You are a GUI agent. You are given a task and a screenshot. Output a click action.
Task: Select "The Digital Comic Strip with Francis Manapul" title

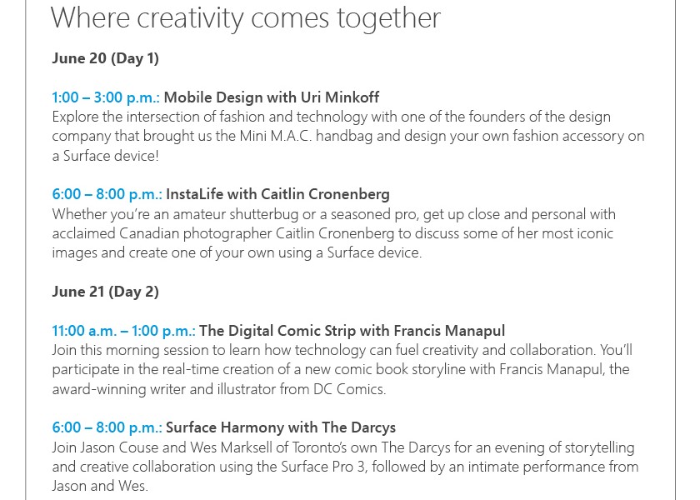(352, 331)
